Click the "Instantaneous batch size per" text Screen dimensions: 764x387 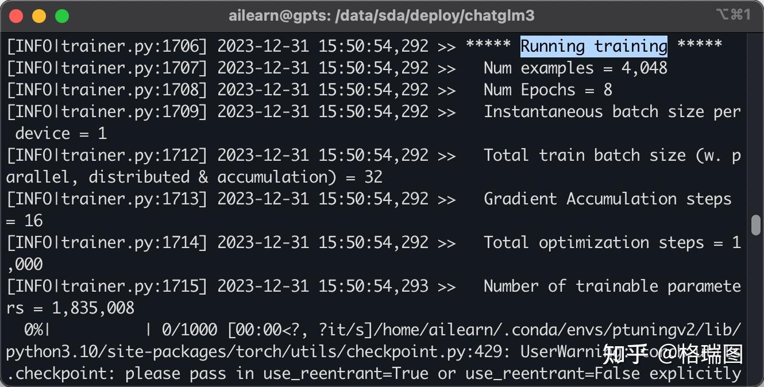coord(612,112)
